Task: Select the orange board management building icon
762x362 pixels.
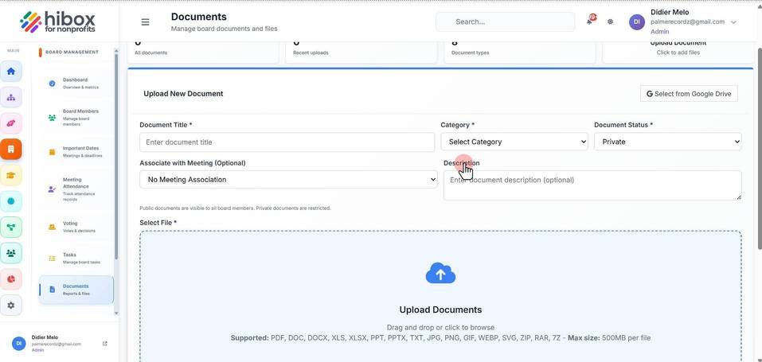Action: (10, 149)
